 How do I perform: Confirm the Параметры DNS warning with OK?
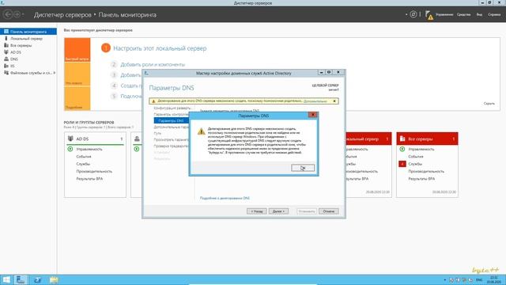(302, 168)
